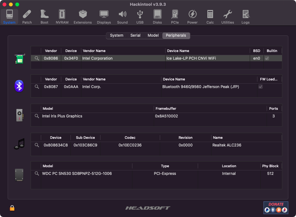Click the Location column header

[x=229, y=166]
